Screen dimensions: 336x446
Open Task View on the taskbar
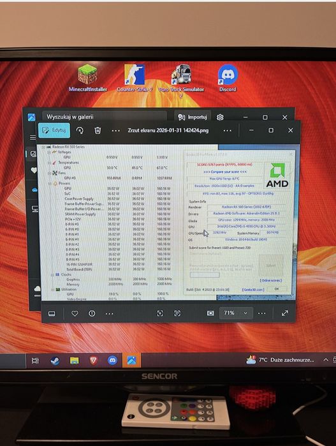35,361
